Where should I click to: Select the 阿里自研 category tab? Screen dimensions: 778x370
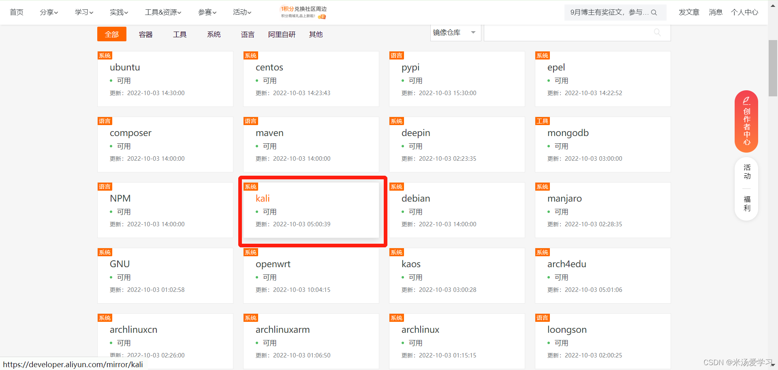point(282,34)
